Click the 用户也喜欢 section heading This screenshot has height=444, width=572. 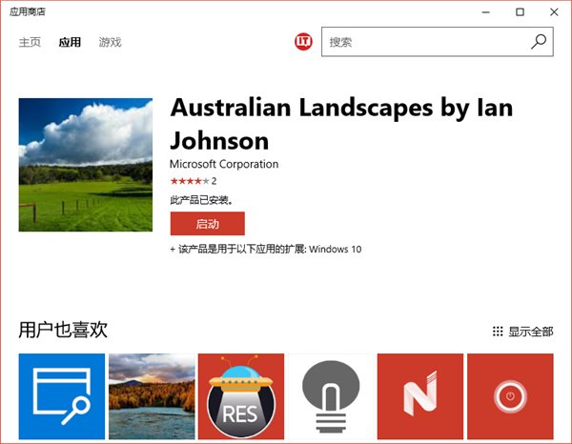pos(63,330)
